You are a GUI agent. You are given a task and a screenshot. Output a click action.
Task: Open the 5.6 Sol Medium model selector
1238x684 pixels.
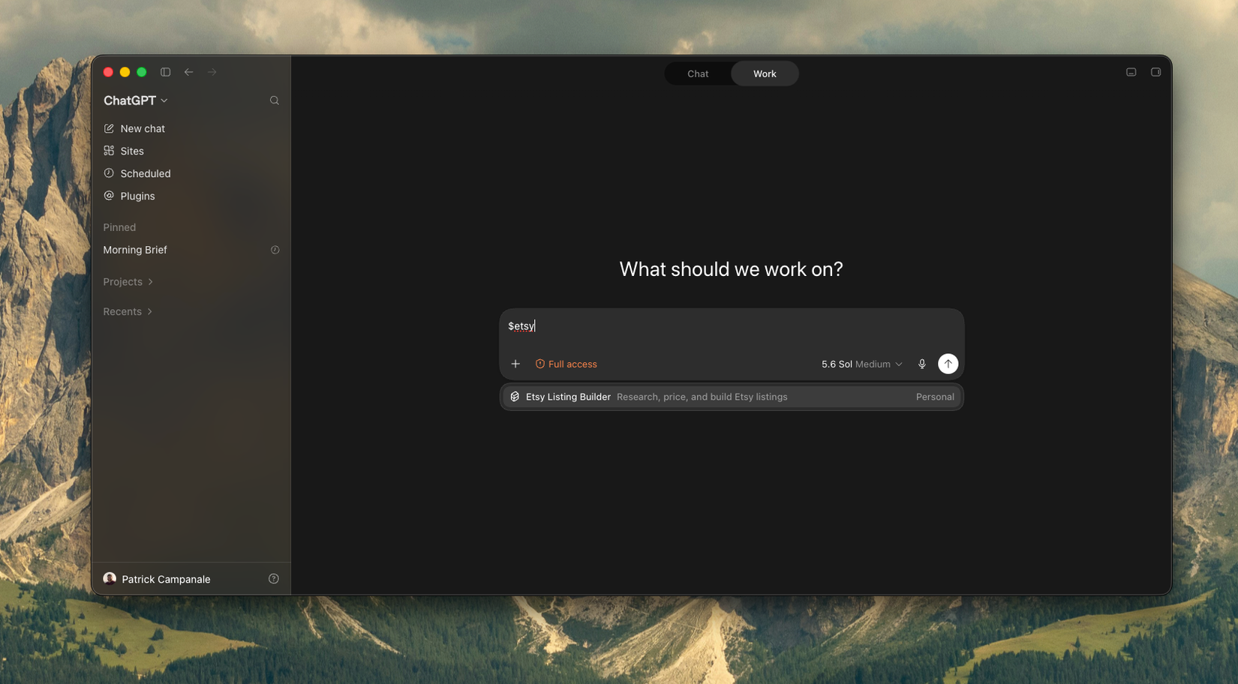coord(862,364)
